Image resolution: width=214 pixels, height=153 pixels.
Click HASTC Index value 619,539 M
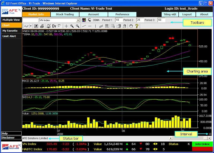(114, 149)
